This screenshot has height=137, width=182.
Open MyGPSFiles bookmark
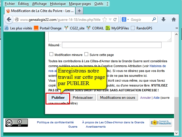[x=117, y=28]
